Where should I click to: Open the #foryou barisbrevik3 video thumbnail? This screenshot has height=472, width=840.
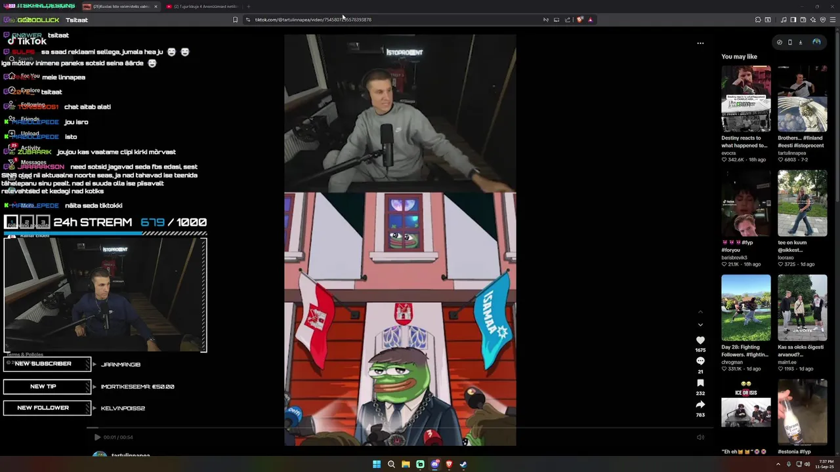[746, 203]
